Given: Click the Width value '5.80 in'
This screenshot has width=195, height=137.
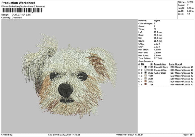Looking at the screenshot, I should (190, 11).
